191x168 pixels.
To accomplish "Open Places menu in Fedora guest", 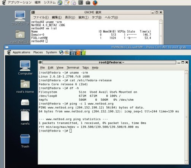I will [x=38, y=52].
